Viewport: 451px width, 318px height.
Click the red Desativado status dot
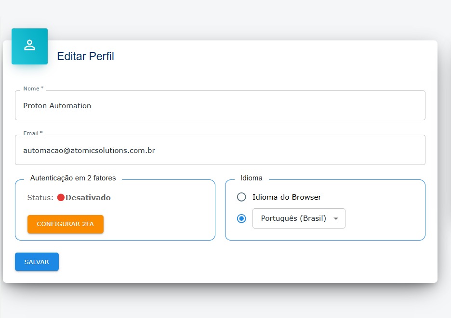[61, 197]
